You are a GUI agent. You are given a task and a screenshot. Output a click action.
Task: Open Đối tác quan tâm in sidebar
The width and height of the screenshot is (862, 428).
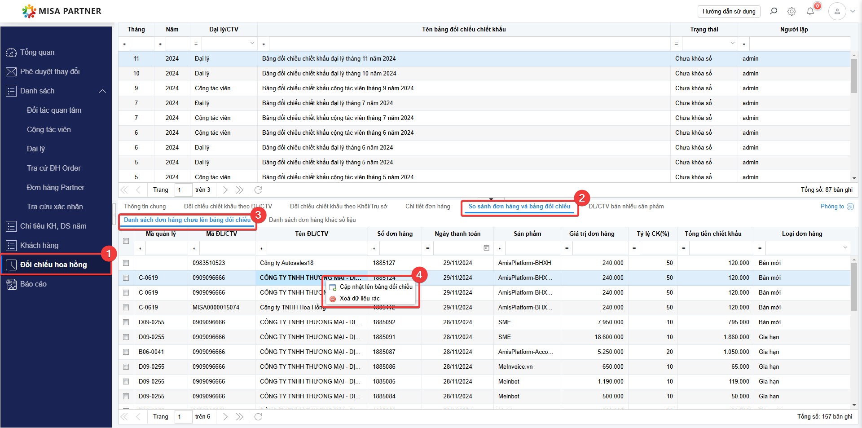click(x=54, y=110)
